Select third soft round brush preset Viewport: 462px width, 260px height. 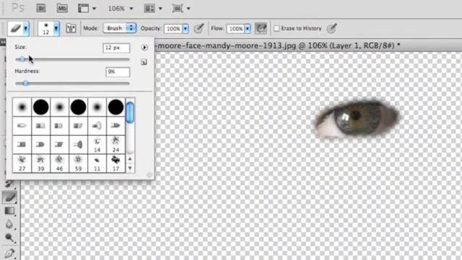click(97, 107)
